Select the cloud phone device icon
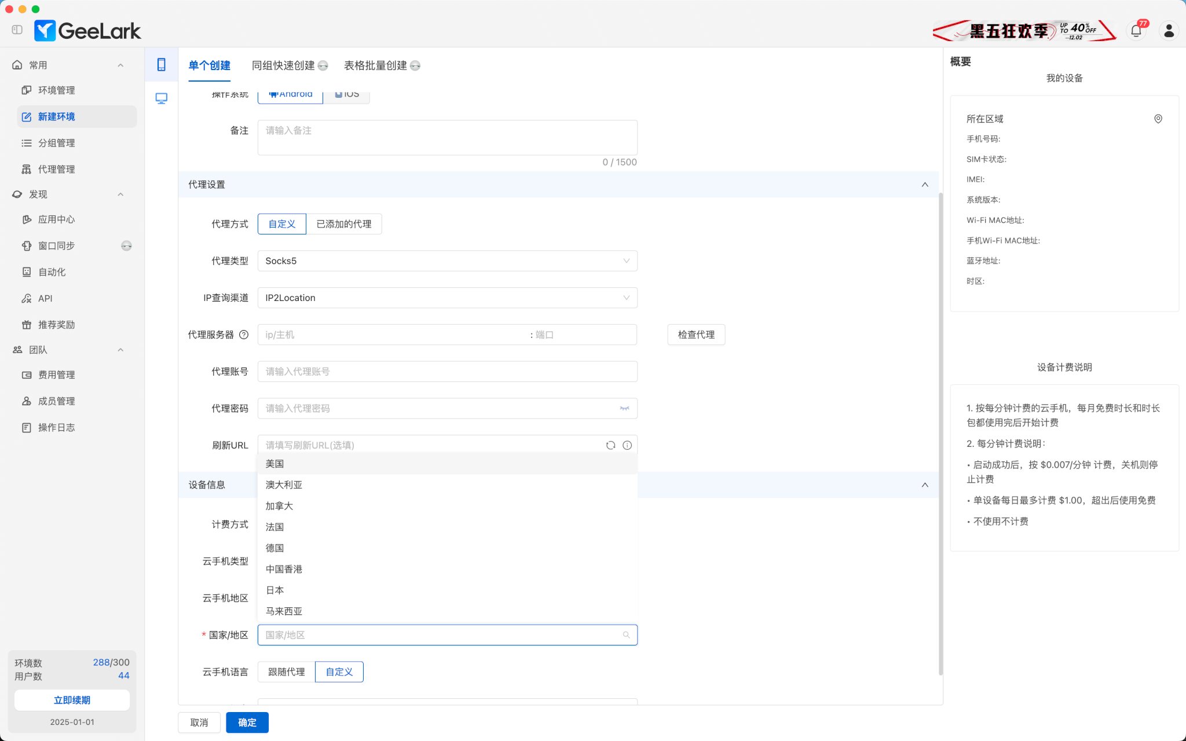 (x=162, y=65)
